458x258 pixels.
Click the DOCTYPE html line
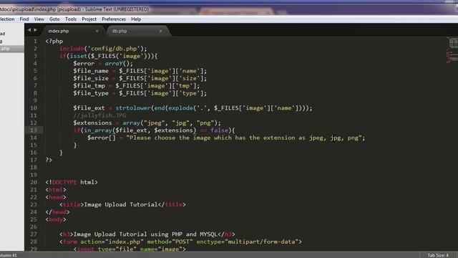coord(72,182)
